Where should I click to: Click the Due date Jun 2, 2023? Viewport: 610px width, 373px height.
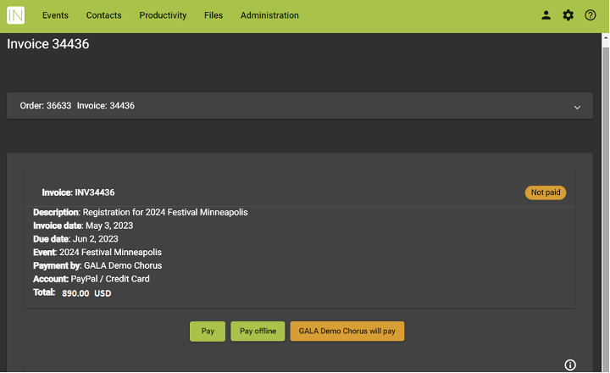75,239
